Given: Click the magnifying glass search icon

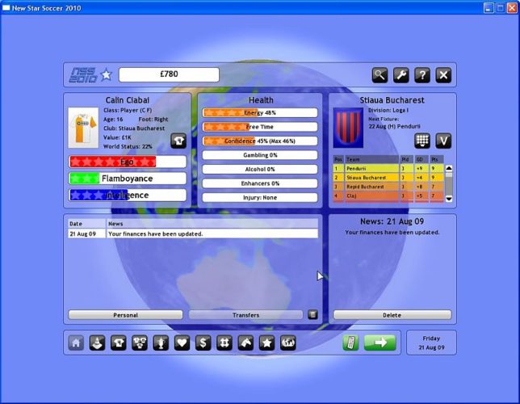Looking at the screenshot, I should click(x=380, y=75).
